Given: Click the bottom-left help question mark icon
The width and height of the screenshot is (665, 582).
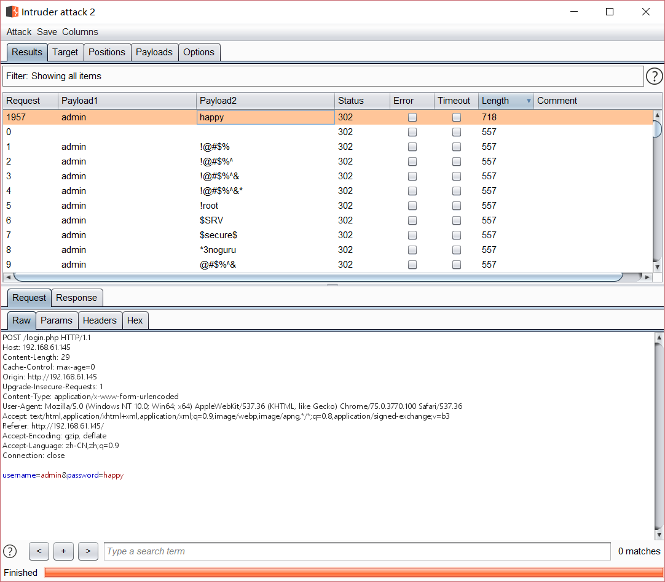Looking at the screenshot, I should [10, 551].
